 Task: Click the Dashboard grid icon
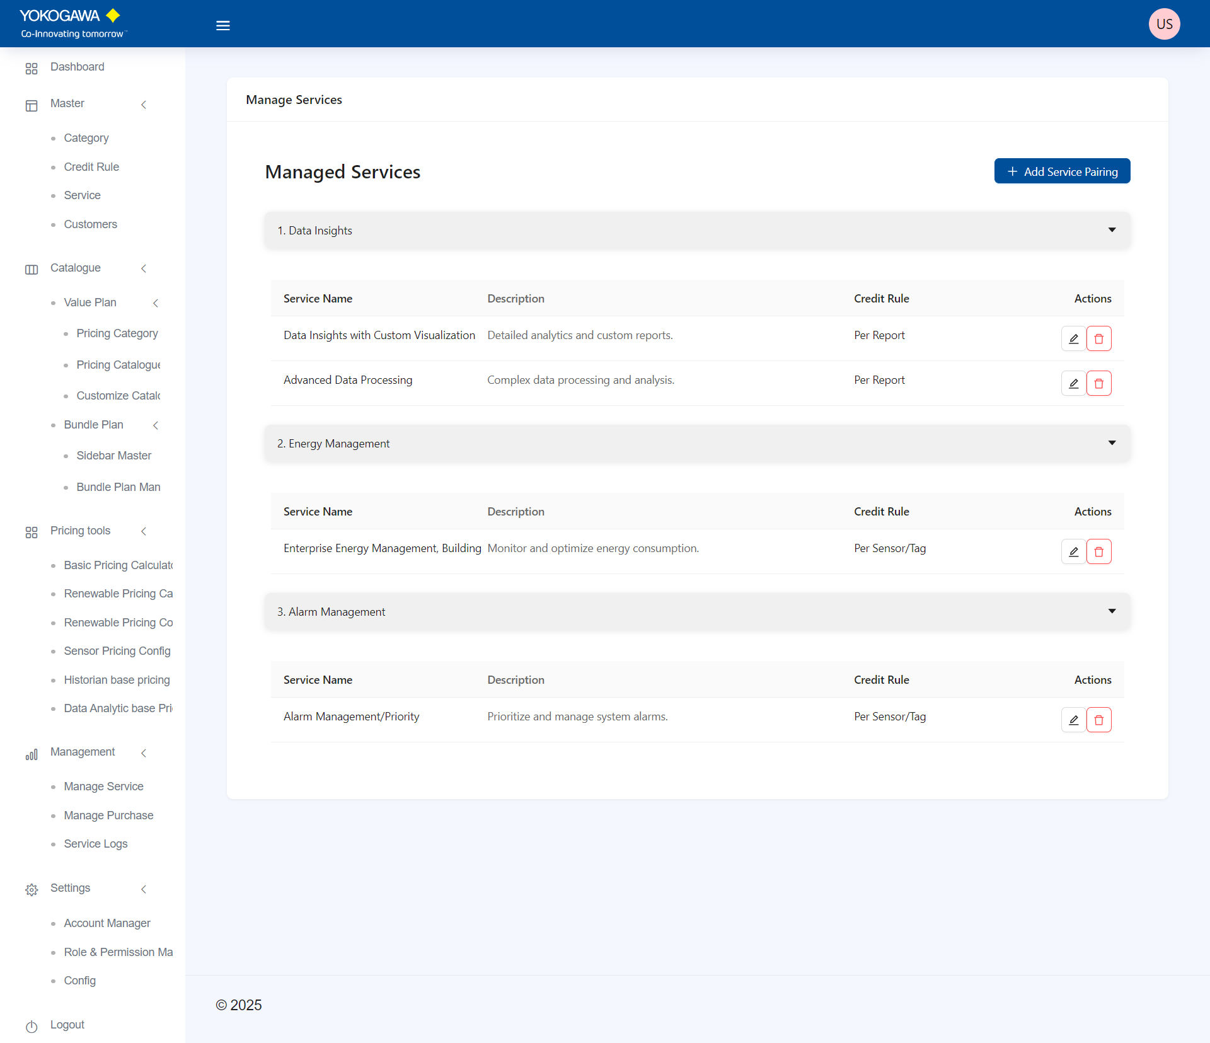pos(32,68)
